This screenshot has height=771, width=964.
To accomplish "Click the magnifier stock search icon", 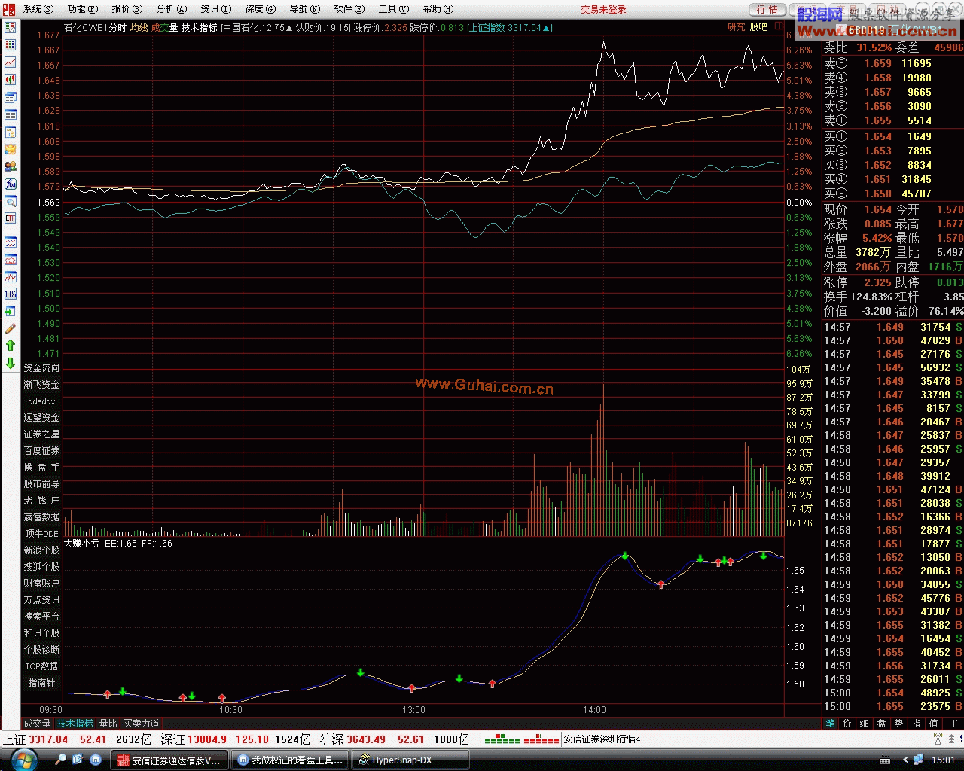I will pos(11,201).
